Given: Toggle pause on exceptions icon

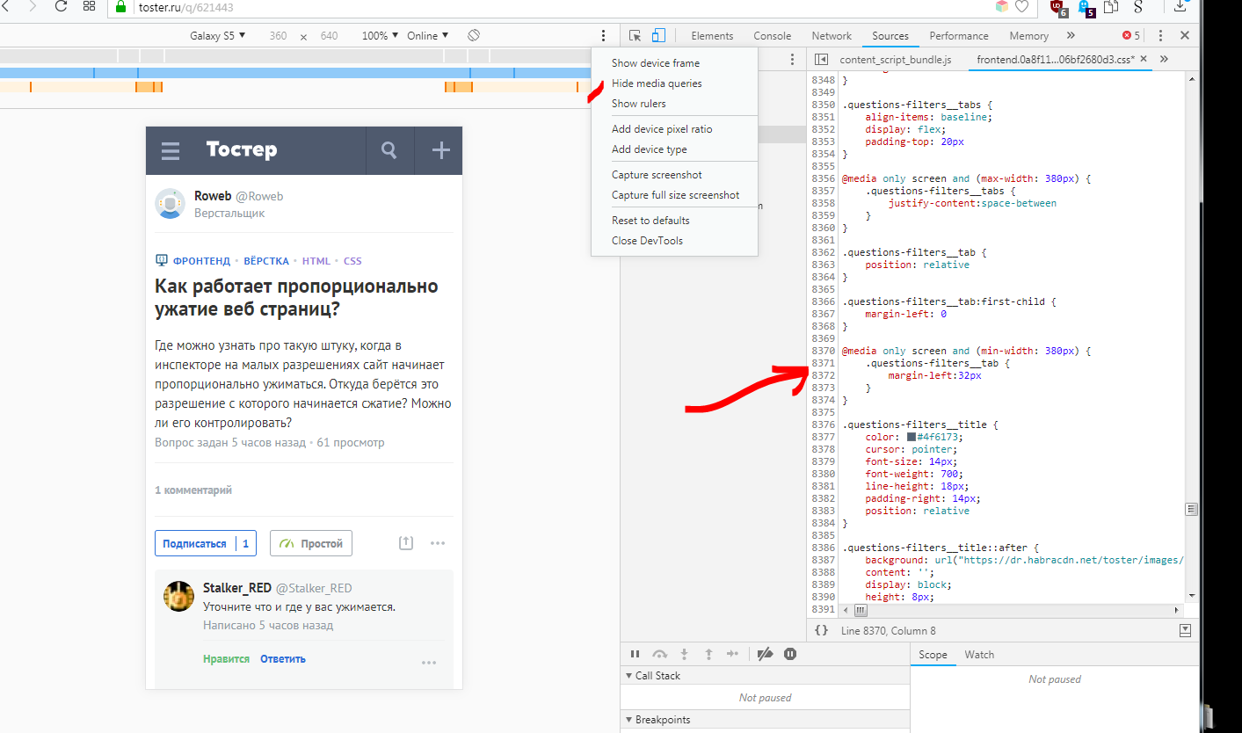Looking at the screenshot, I should [790, 654].
